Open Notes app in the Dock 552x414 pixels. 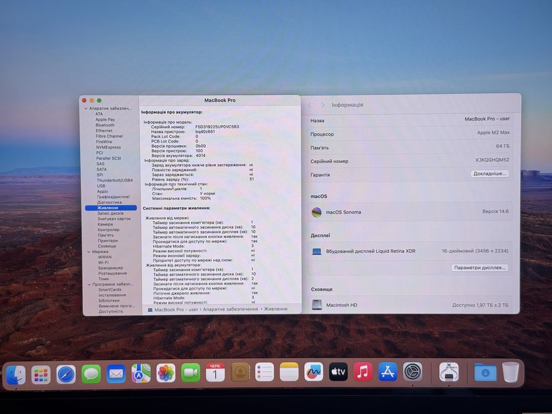coord(289,371)
